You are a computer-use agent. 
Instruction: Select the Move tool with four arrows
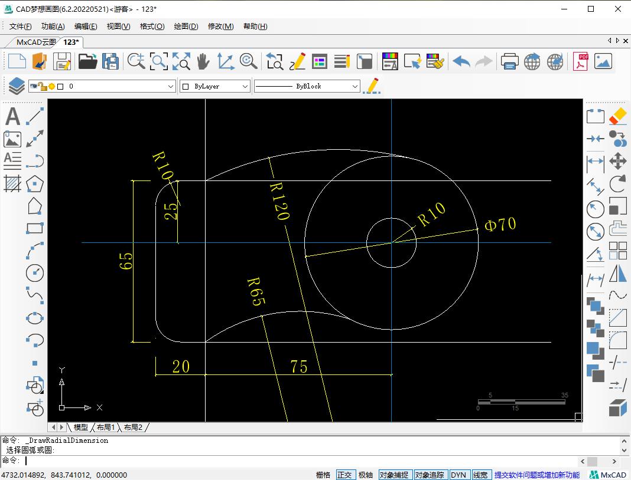[x=617, y=161]
